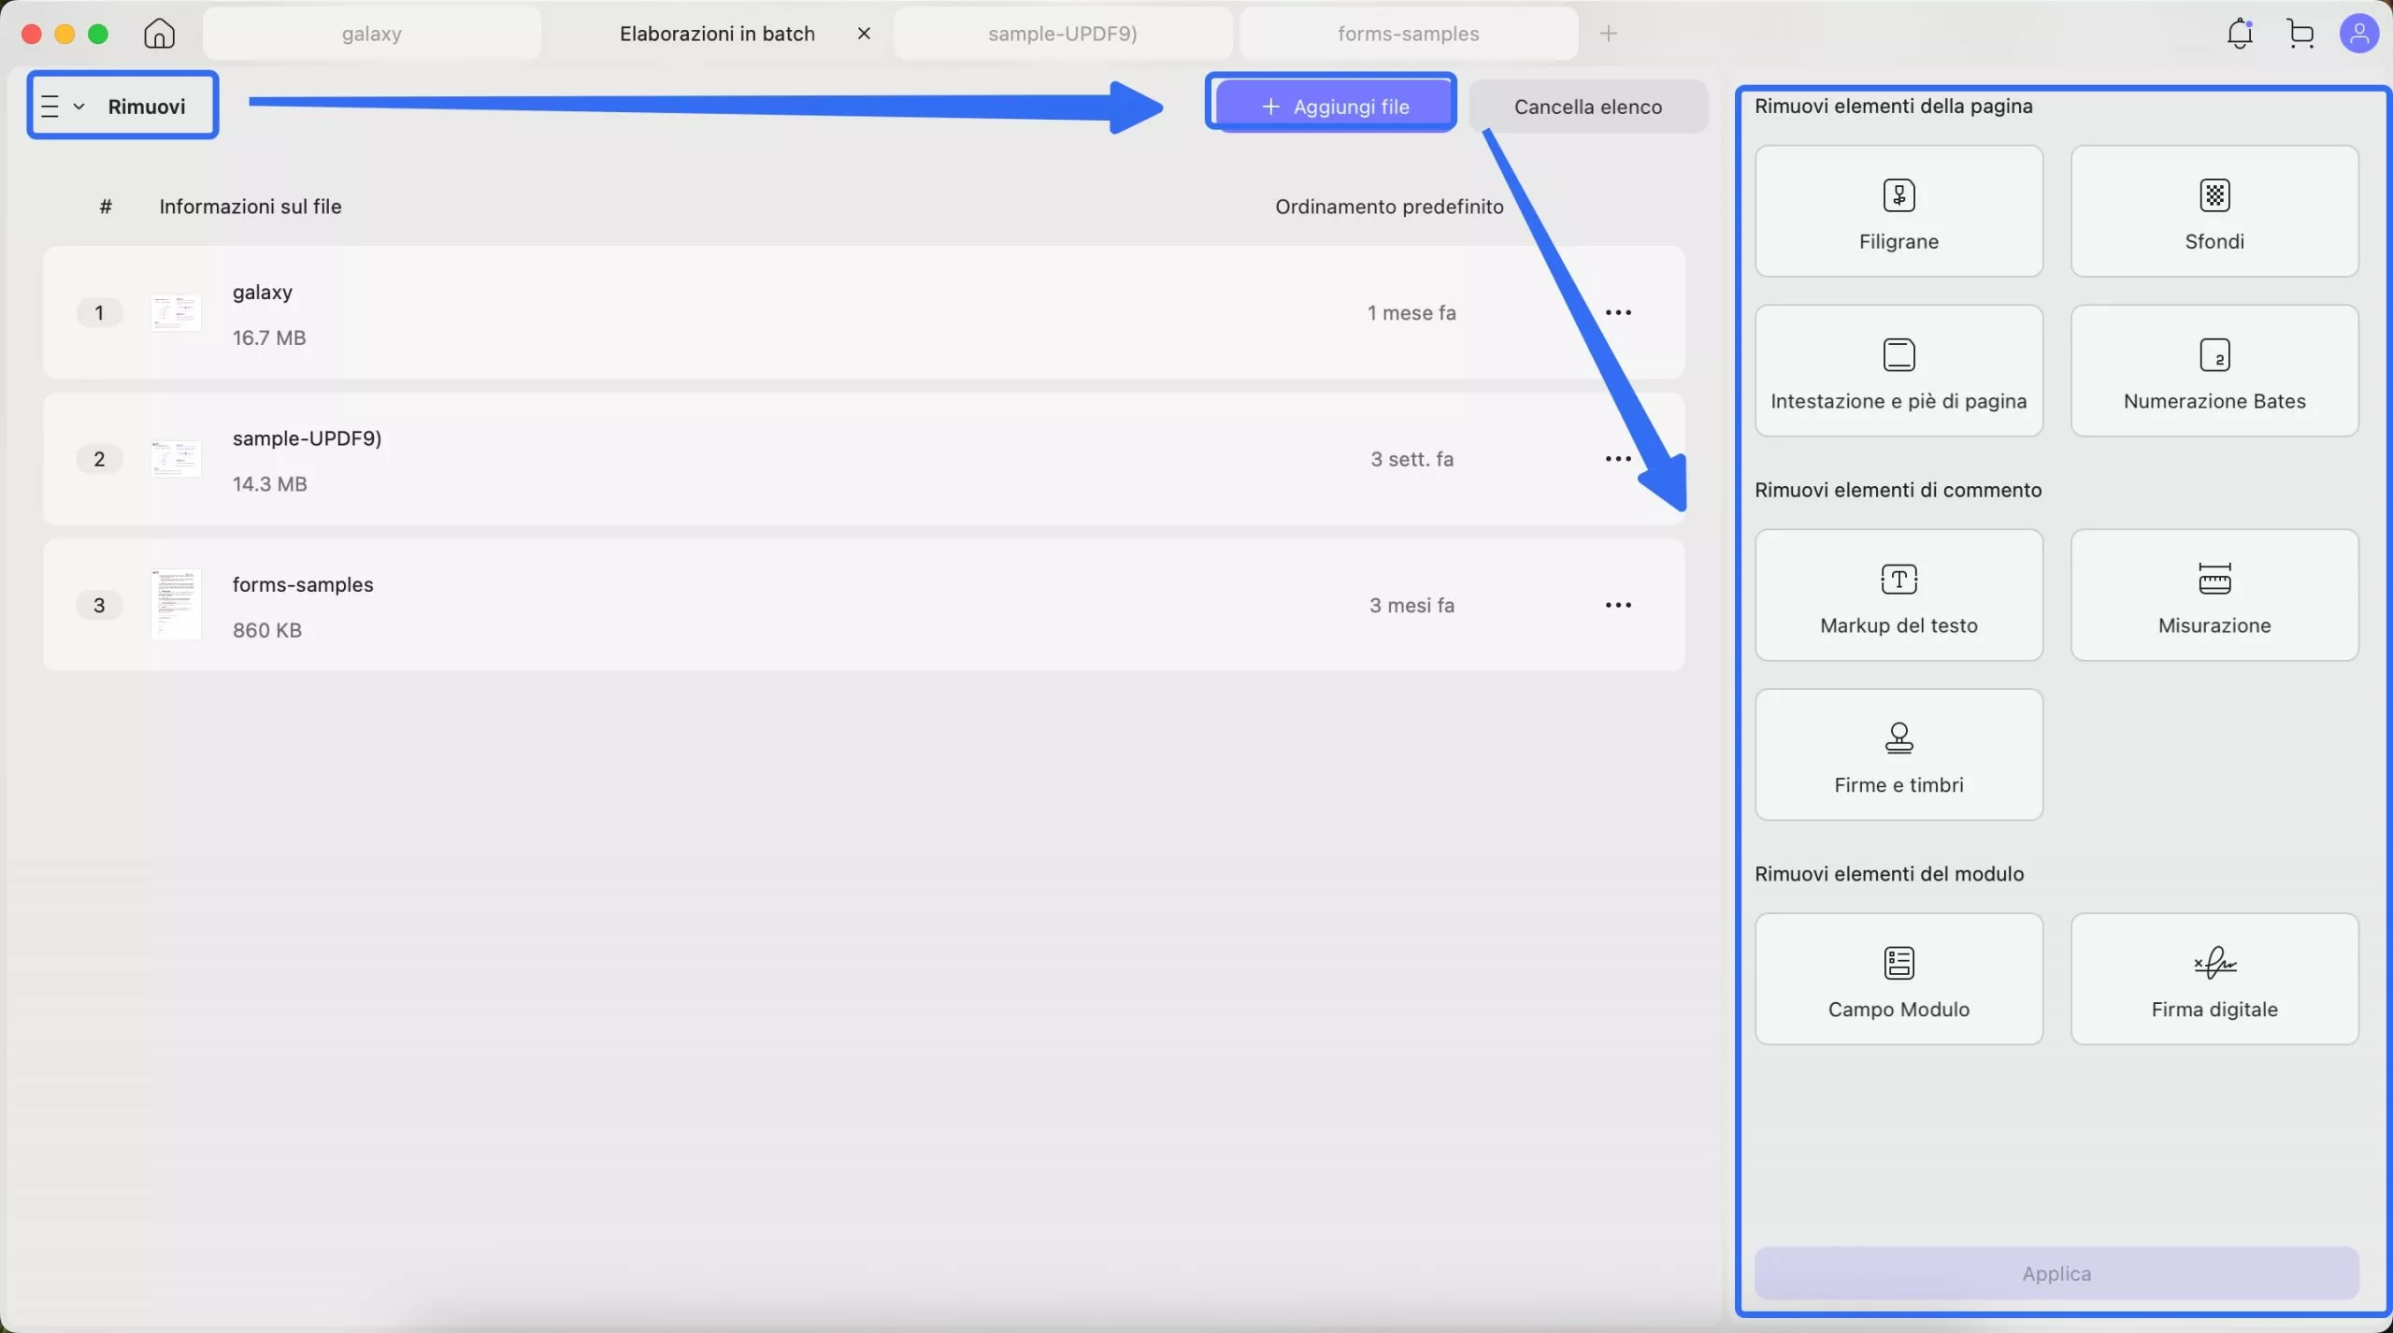
Task: Choose Firme e timbri option
Action: pyautogui.click(x=1899, y=755)
